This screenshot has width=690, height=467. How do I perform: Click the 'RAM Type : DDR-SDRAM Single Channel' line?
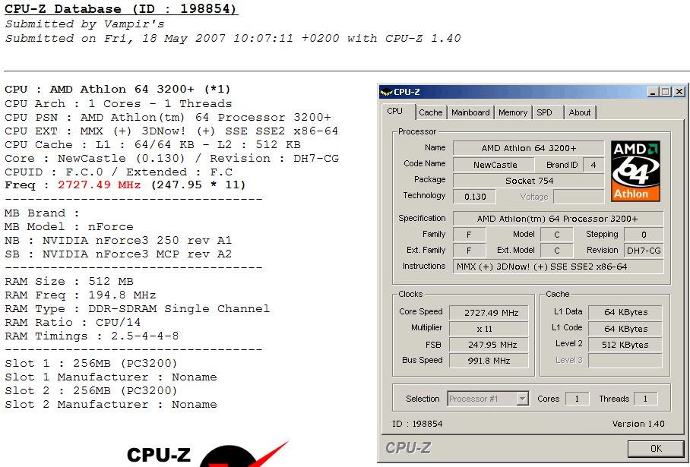138,309
